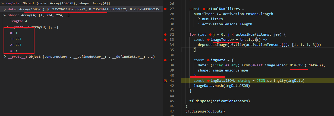
Task: Click the 'div(255)' call on line 38
Action: click(x=299, y=65)
